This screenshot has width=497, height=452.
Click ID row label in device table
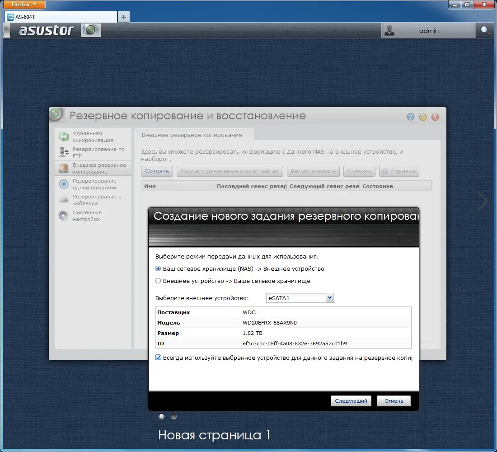pos(161,344)
